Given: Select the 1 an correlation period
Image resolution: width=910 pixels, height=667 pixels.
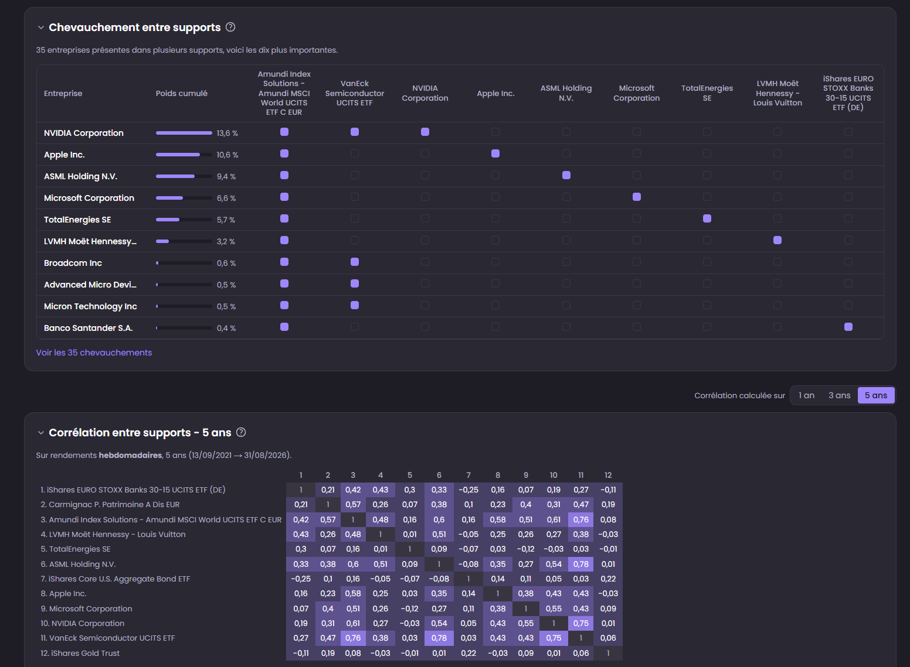Looking at the screenshot, I should 806,395.
